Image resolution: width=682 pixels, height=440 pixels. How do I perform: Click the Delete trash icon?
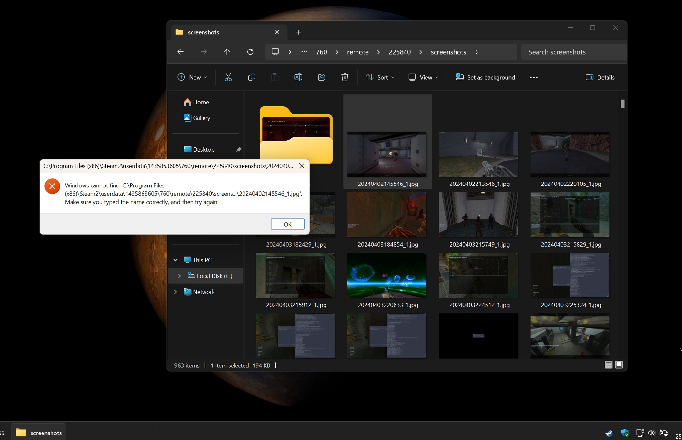[345, 78]
